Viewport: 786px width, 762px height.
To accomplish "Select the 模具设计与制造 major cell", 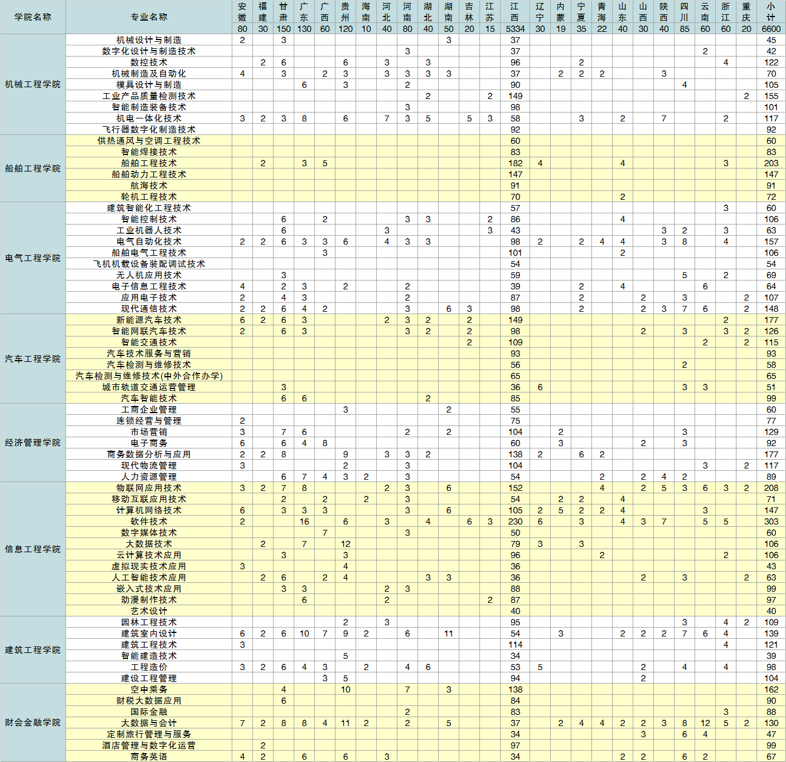I will [149, 85].
